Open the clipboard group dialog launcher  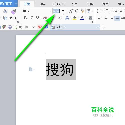point(18,22)
